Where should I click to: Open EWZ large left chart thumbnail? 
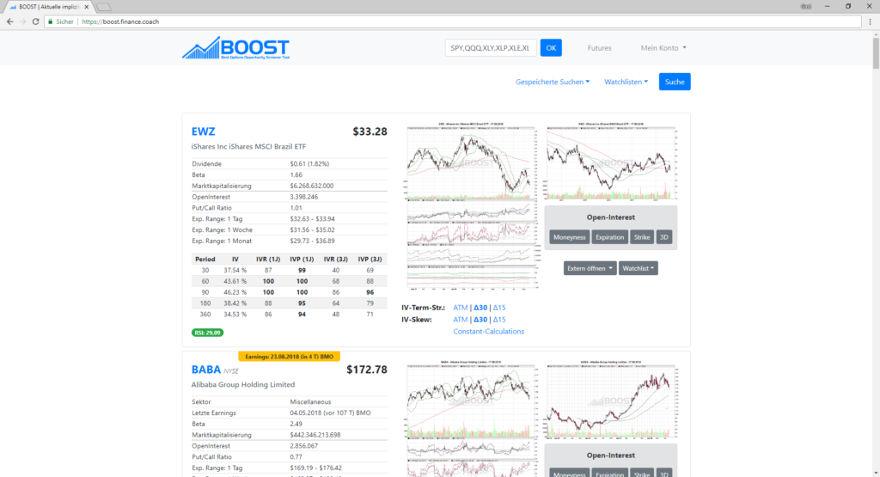472,205
